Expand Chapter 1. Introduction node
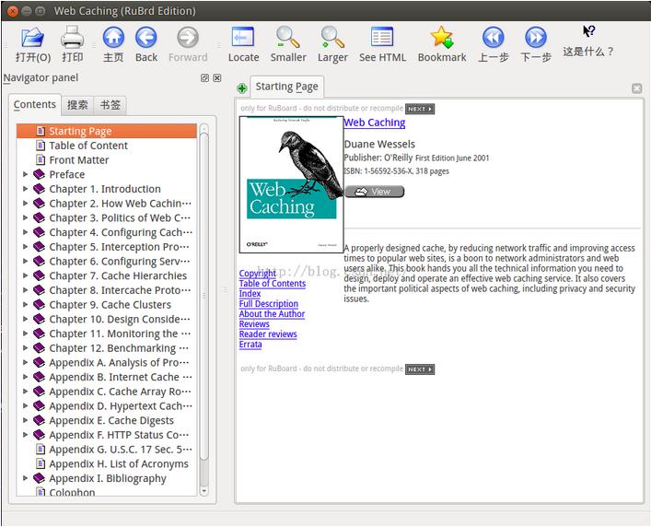The image size is (651, 527). (26, 189)
